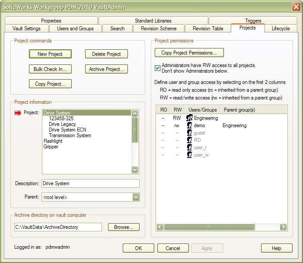Toggle RW access for user_r

[x=177, y=148]
